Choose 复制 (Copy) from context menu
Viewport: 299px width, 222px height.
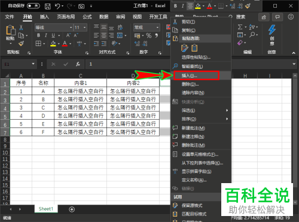201,31
